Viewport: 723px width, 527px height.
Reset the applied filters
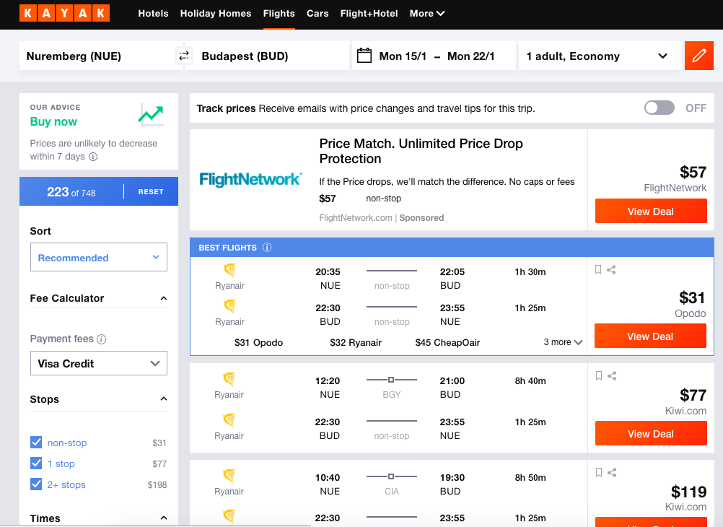tap(151, 191)
